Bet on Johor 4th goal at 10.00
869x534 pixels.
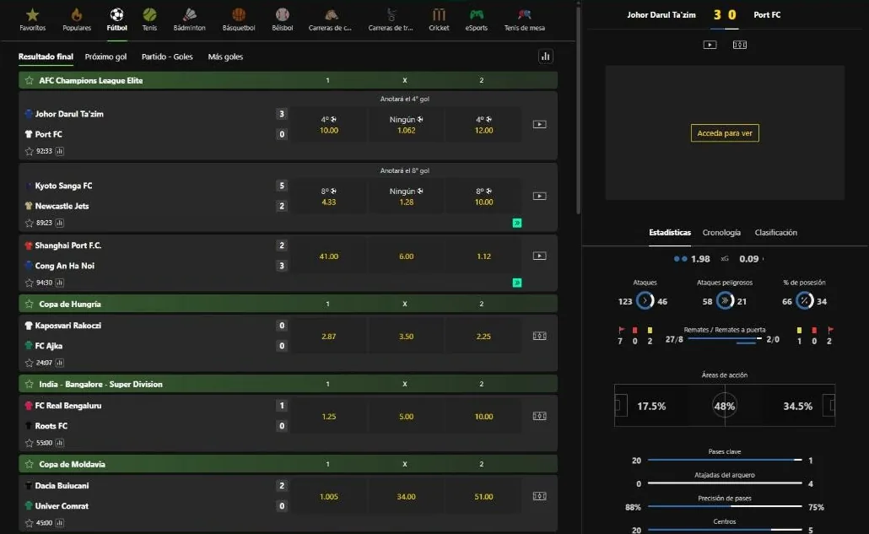point(329,125)
